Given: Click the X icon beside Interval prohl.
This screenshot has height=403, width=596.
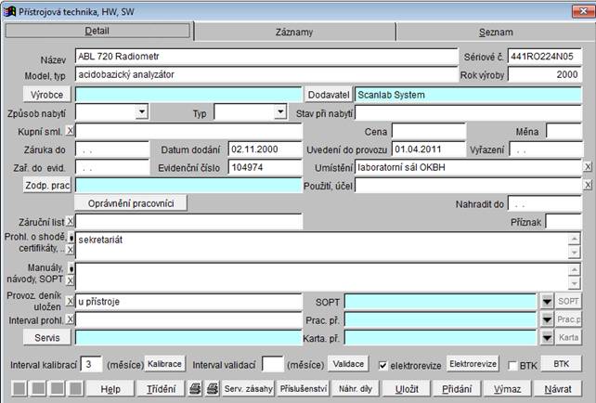Looking at the screenshot, I should pyautogui.click(x=71, y=319).
